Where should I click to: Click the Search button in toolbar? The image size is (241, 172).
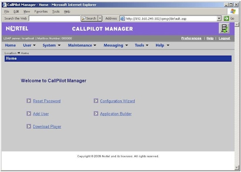tap(89, 19)
